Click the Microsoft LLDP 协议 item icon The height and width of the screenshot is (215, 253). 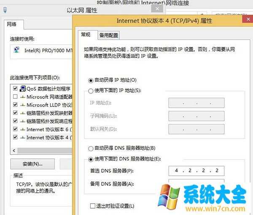click(x=22, y=105)
